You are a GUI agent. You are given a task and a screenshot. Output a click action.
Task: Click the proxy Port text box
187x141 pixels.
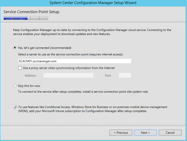coord(125,75)
